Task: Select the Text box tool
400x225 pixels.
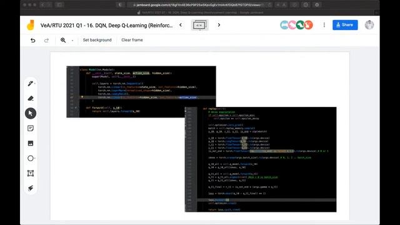Action: click(x=31, y=173)
